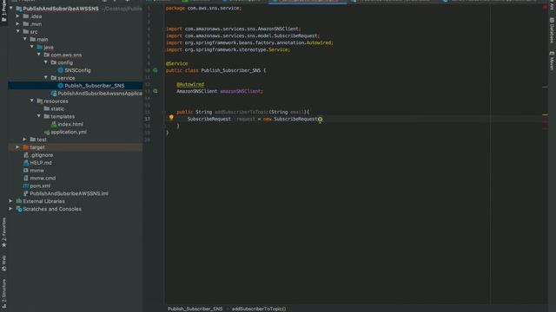Click the SubscribeRequest import line

point(243,36)
